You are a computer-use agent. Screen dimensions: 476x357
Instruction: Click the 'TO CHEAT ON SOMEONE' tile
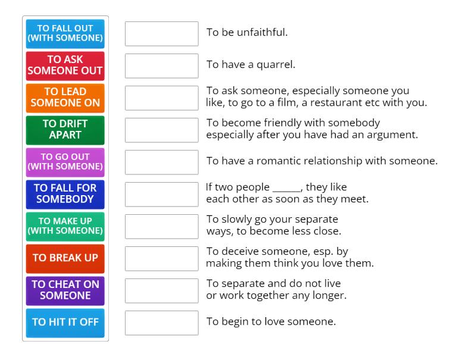click(x=65, y=290)
